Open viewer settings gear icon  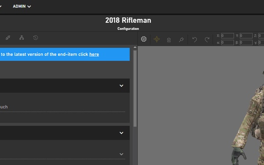pyautogui.click(x=143, y=39)
